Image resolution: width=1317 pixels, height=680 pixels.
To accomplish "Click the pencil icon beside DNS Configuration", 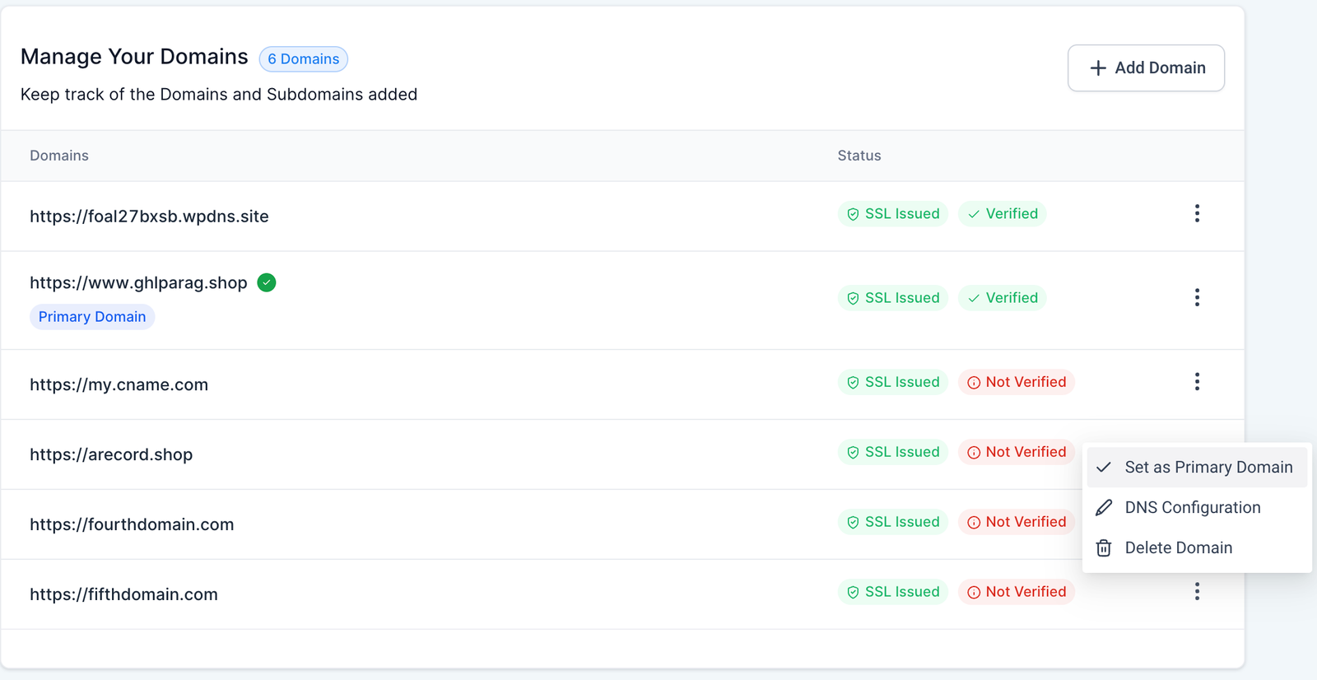I will coord(1104,508).
